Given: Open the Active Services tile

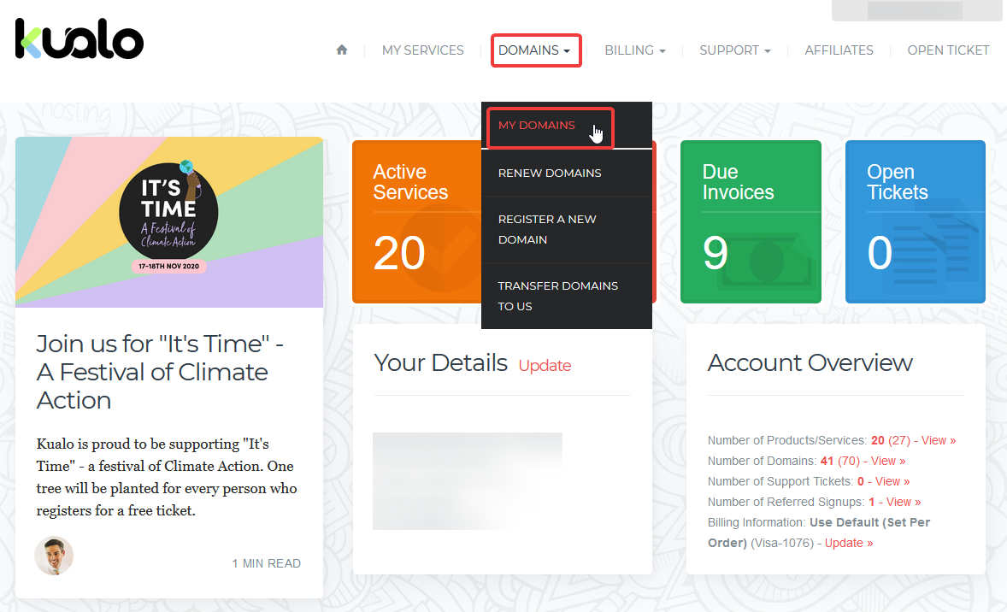Looking at the screenshot, I should (x=417, y=221).
